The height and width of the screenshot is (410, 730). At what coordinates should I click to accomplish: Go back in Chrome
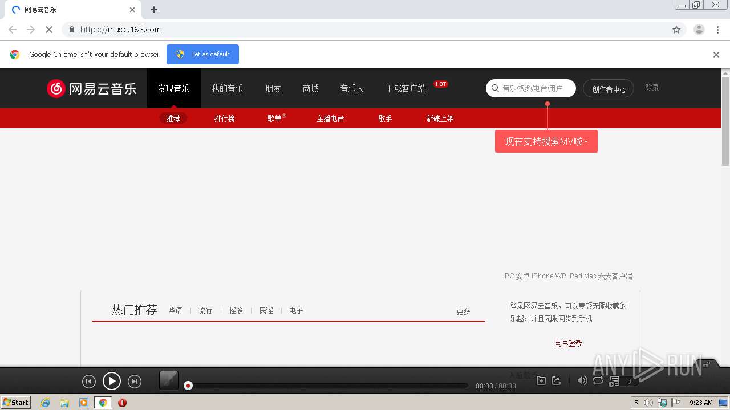point(13,30)
